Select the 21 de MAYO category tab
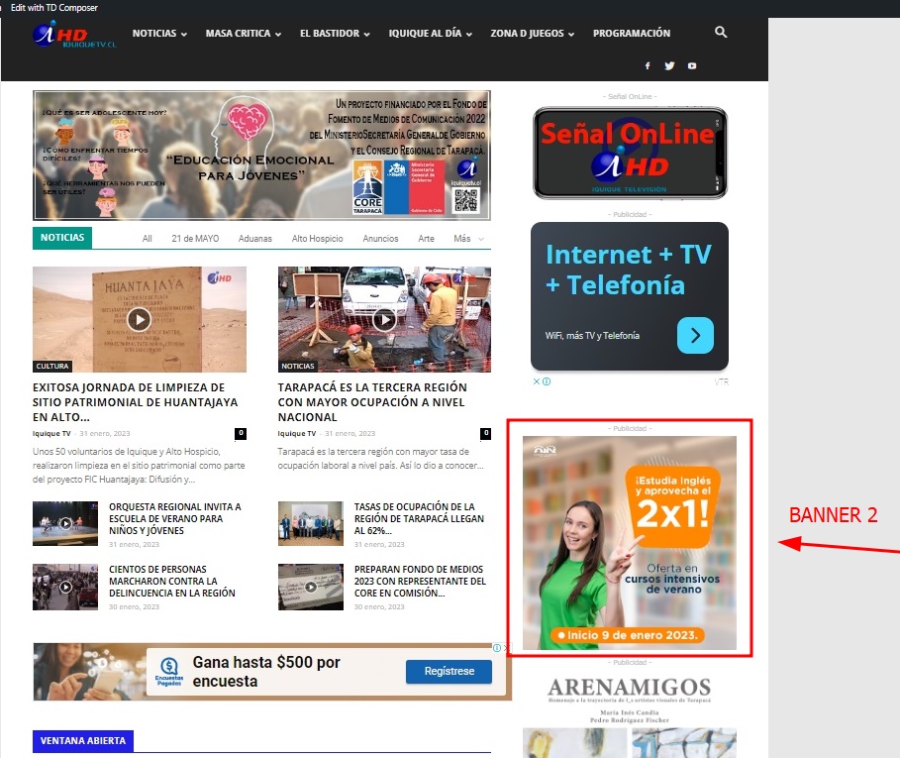 pyautogui.click(x=195, y=239)
